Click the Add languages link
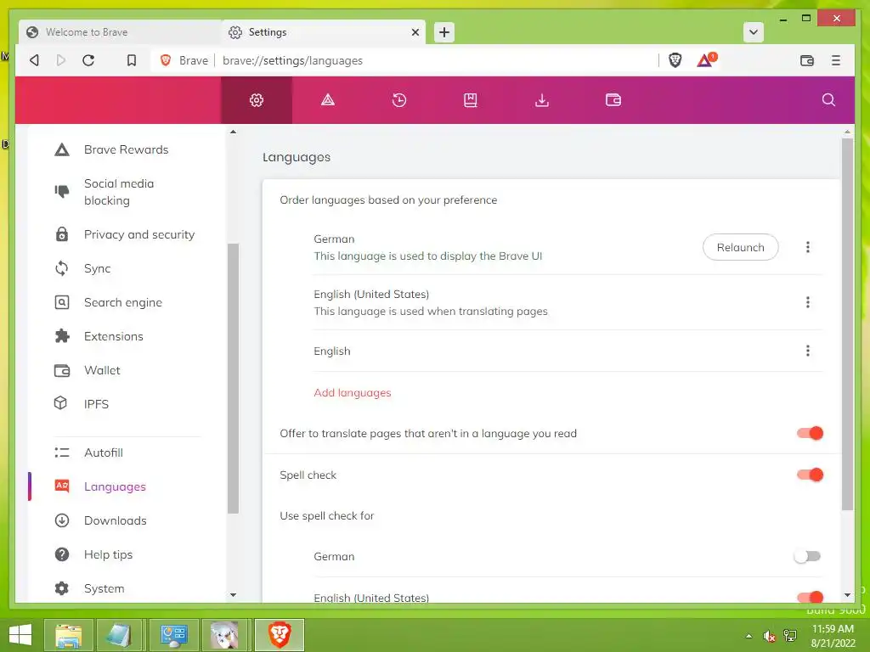This screenshot has width=870, height=652. tap(353, 392)
